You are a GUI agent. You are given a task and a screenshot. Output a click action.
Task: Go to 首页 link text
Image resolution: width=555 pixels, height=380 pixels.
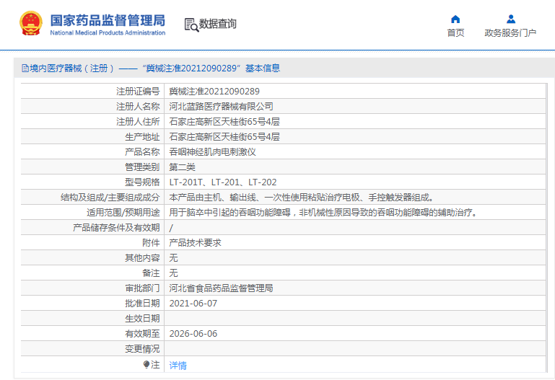455,33
